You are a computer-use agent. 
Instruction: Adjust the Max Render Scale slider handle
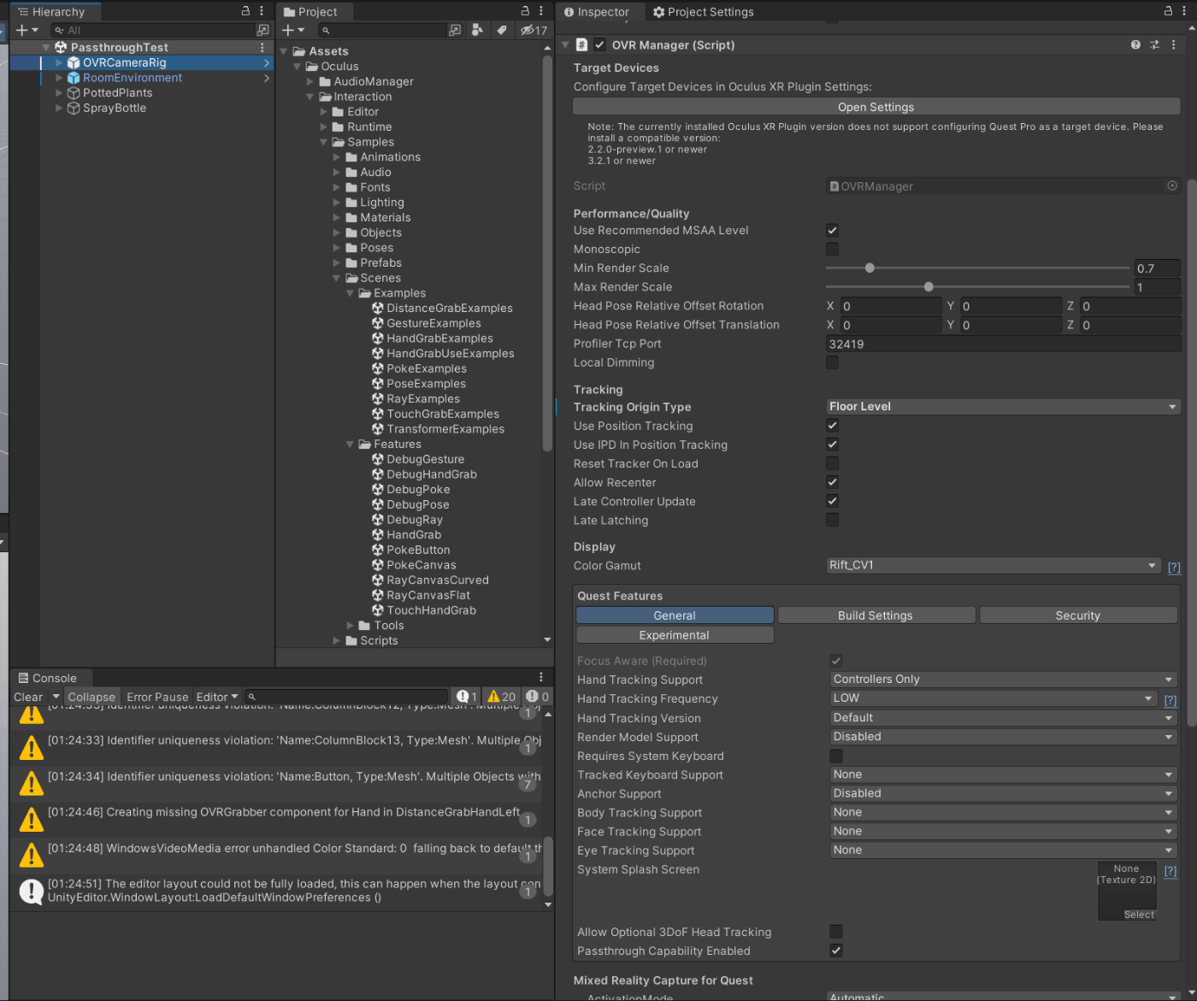(x=929, y=286)
